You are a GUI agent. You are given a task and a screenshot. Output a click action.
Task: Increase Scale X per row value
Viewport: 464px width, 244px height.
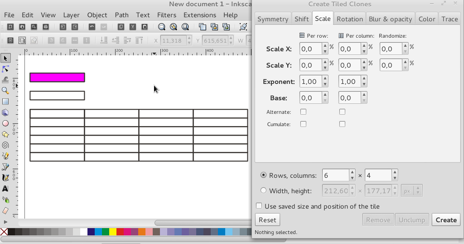point(325,46)
